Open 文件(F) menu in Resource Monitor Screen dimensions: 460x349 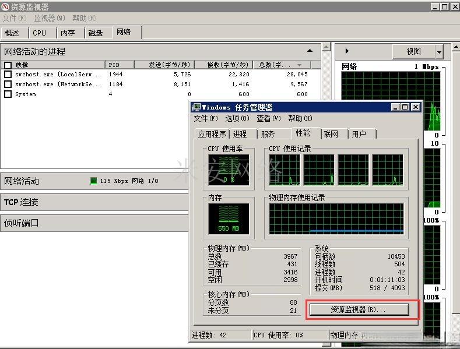coord(15,18)
